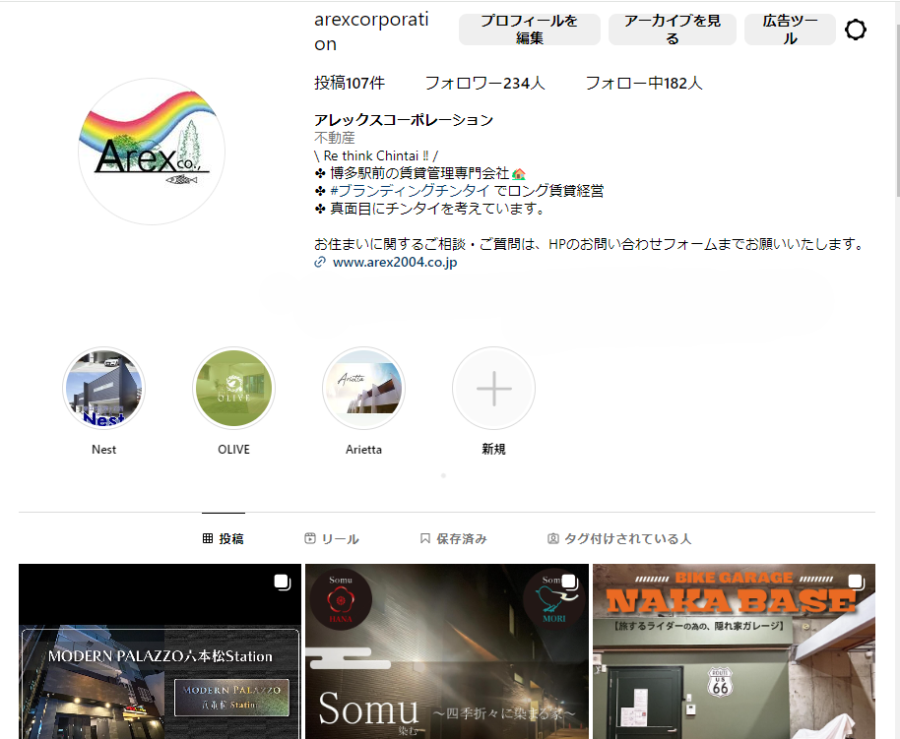Click the multi-image icon on Somu post

tap(569, 582)
